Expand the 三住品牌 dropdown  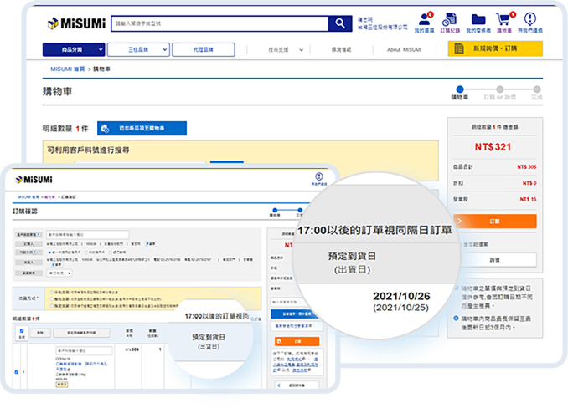click(138, 49)
